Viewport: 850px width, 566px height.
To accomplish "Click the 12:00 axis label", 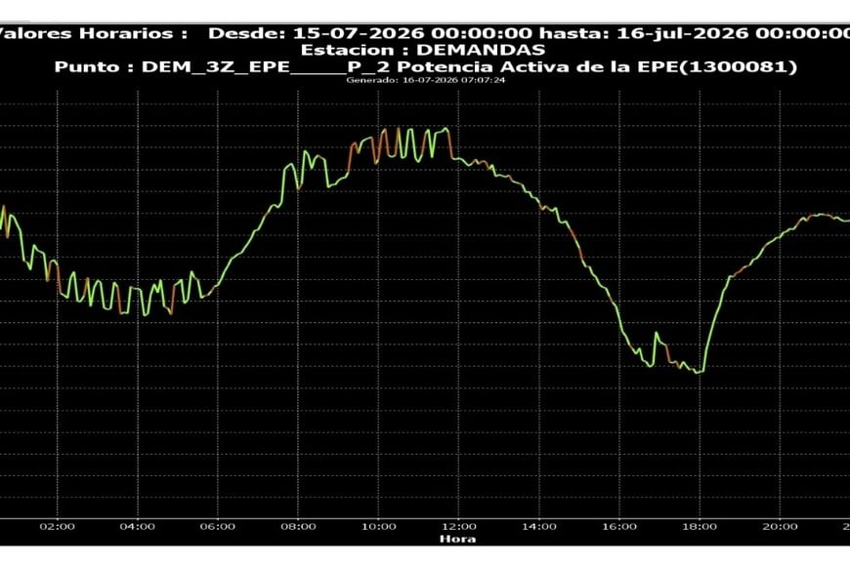I will [x=458, y=526].
